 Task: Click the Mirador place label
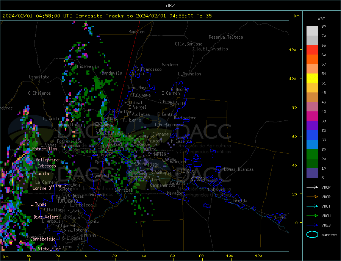coord(175,193)
